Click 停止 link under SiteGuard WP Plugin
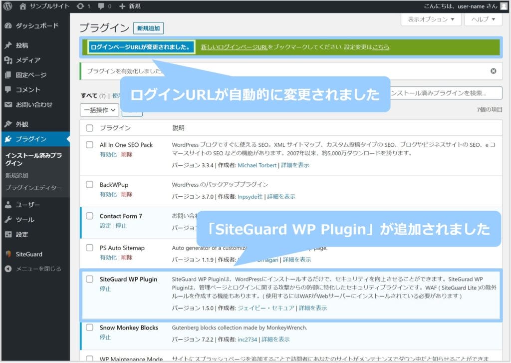Viewport: 511px width, 363px height. point(105,289)
